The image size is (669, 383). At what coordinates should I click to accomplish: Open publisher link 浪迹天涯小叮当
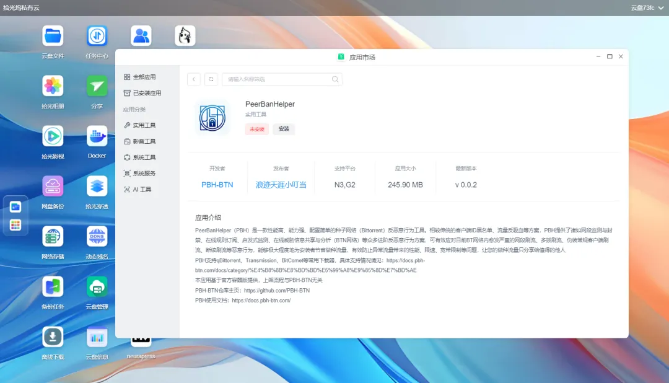281,185
